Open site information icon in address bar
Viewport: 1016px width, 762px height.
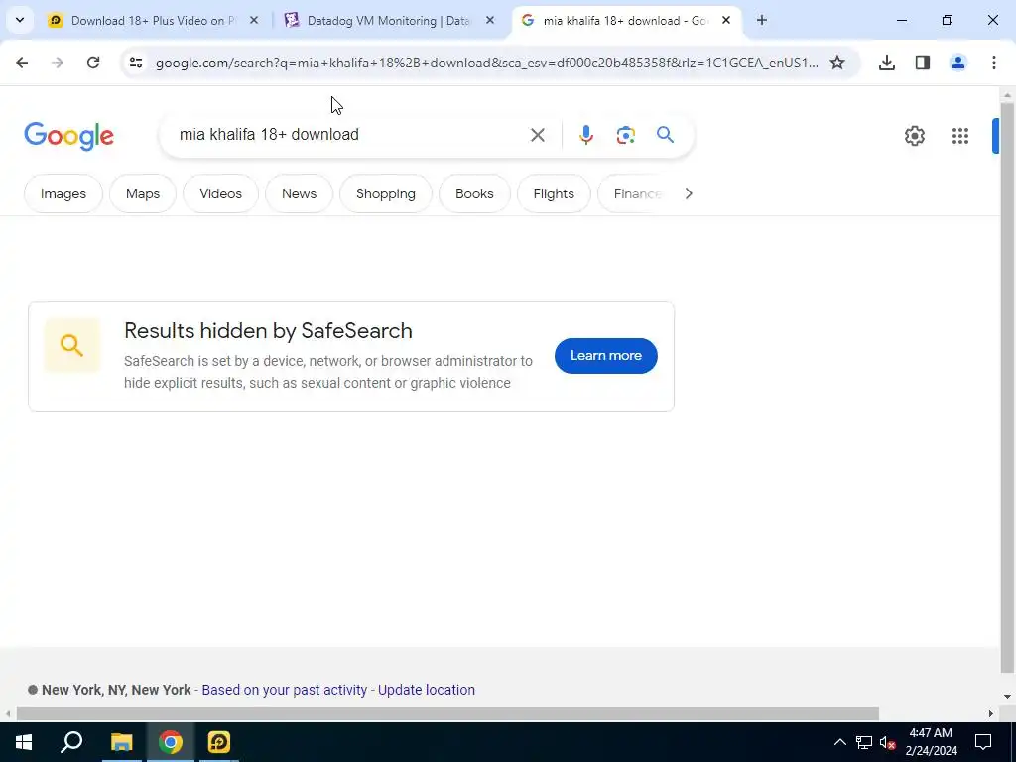click(x=135, y=63)
